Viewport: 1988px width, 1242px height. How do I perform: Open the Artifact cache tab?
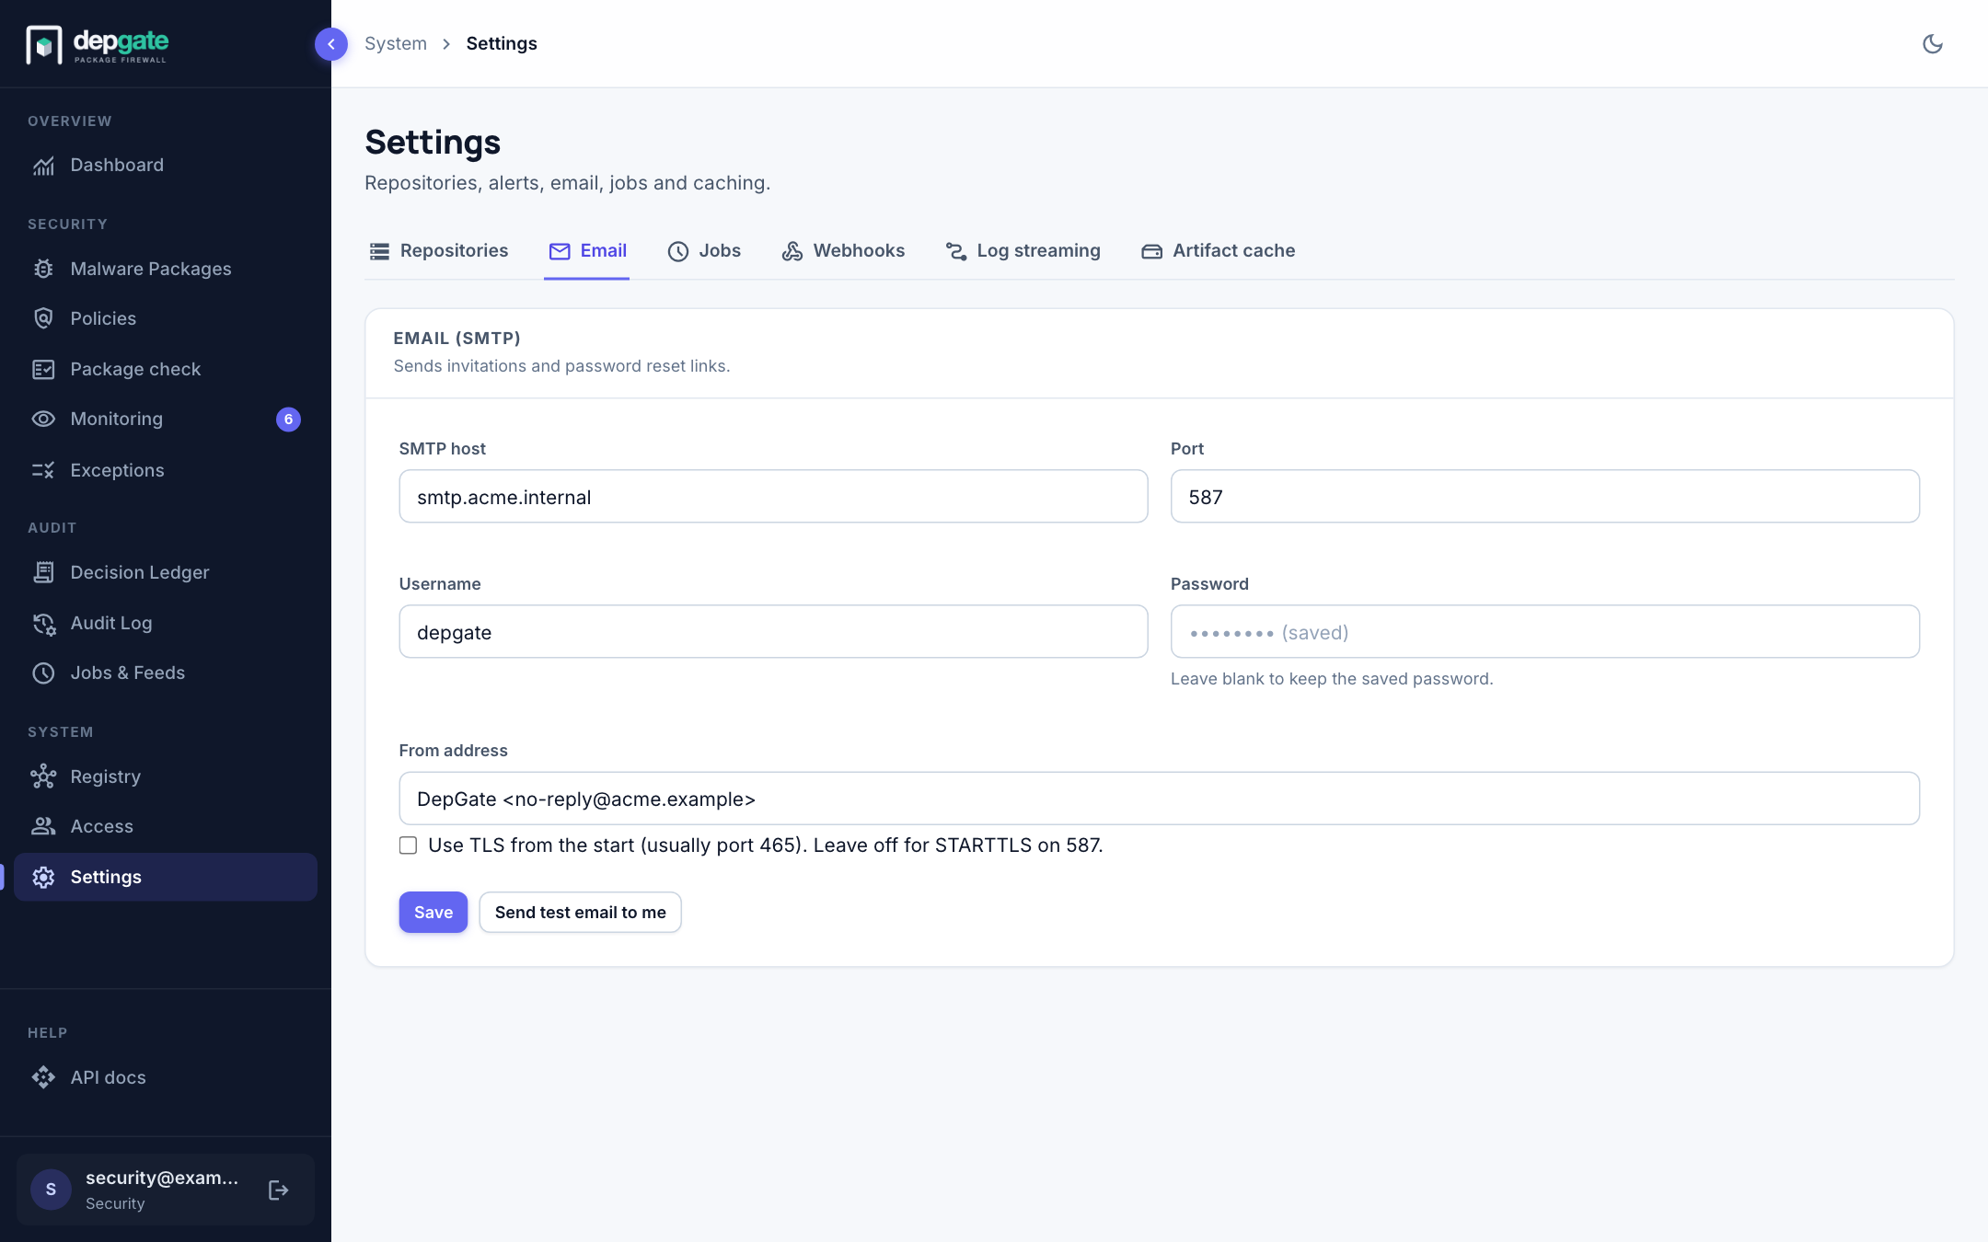coord(1218,251)
